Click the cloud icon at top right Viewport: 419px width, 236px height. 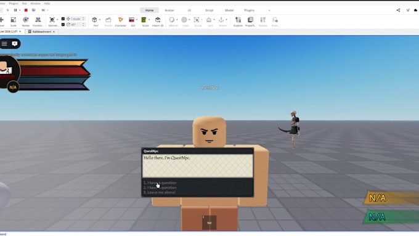click(x=416, y=10)
